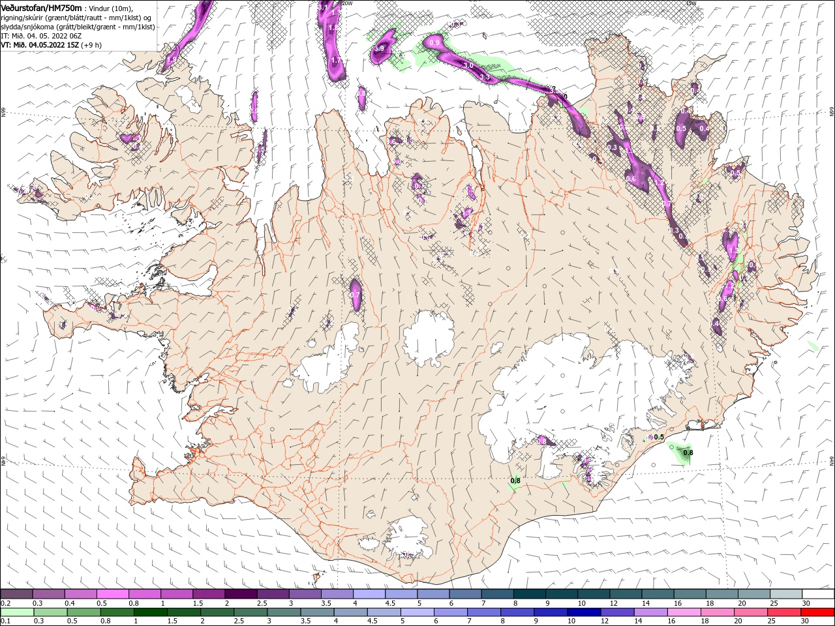The height and width of the screenshot is (626, 835).
Task: Click the valid time 'VT: Mið. 04.05.2022 15Z'
Action: pos(39,45)
